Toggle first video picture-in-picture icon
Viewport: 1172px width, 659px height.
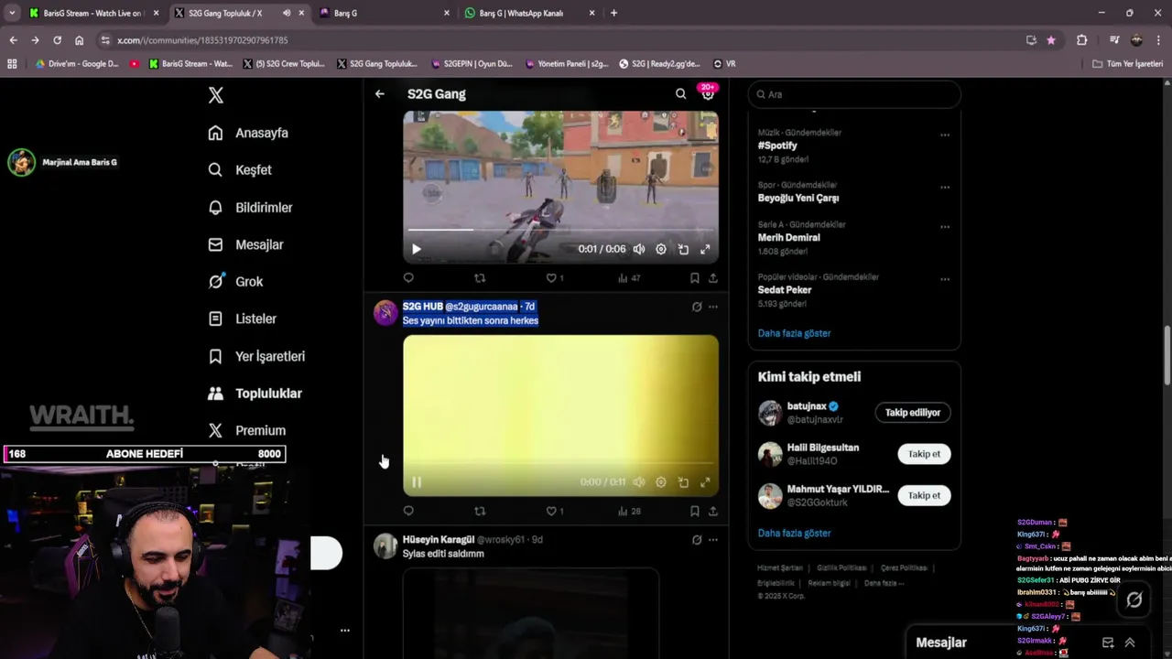[x=683, y=249]
